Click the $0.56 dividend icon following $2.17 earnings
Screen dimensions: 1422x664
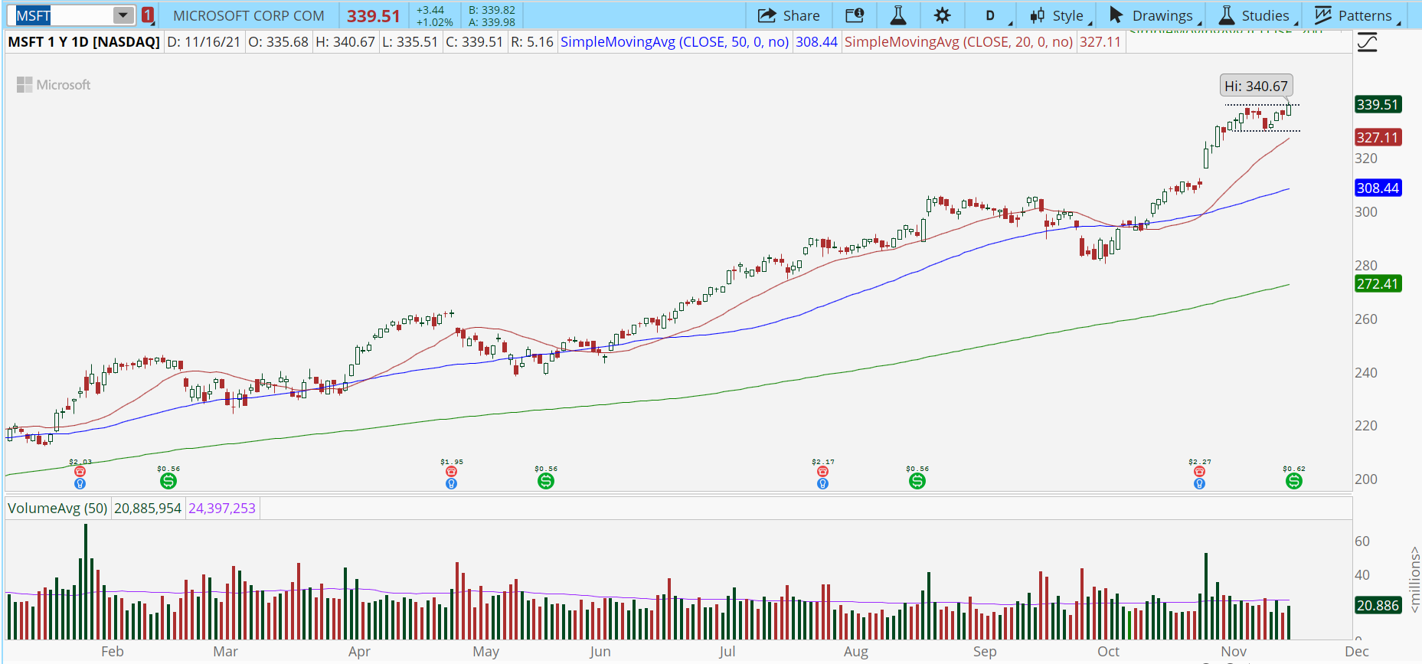coord(917,481)
